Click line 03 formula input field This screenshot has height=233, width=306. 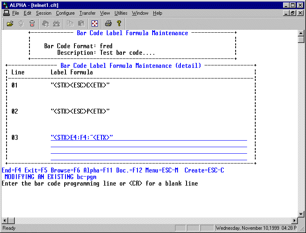[149, 137]
